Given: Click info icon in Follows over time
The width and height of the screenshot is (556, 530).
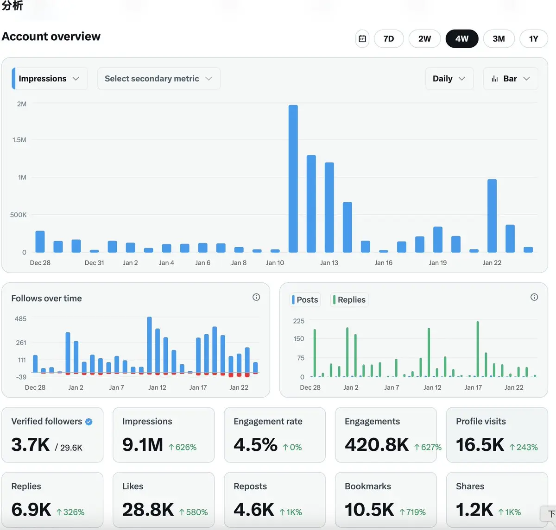Looking at the screenshot, I should 256,297.
